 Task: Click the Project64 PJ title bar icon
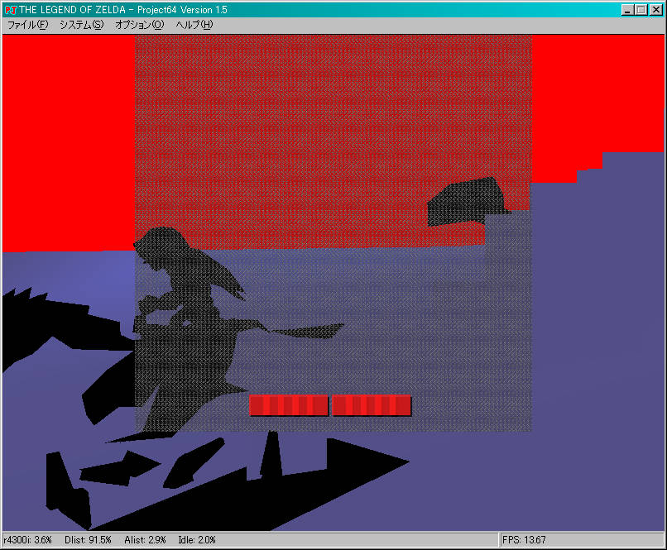[x=10, y=10]
